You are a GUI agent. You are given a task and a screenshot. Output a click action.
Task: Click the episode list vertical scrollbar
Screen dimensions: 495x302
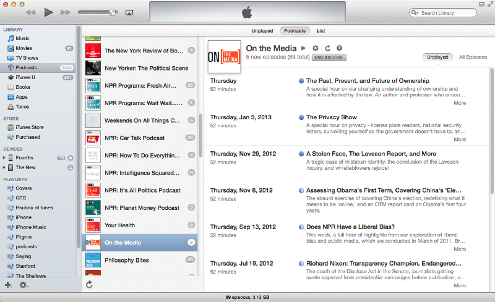[x=492, y=131]
